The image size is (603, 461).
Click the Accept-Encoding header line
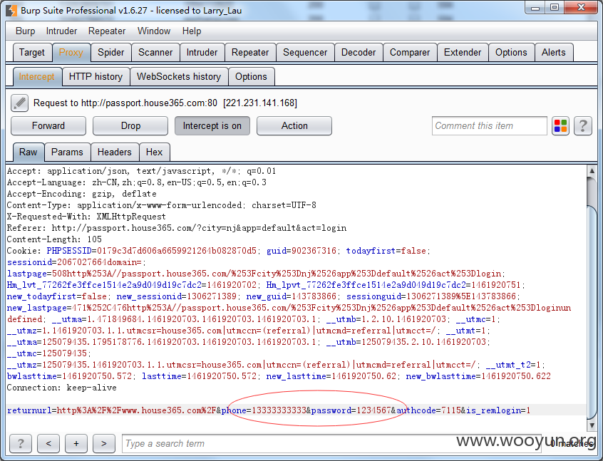(82, 194)
